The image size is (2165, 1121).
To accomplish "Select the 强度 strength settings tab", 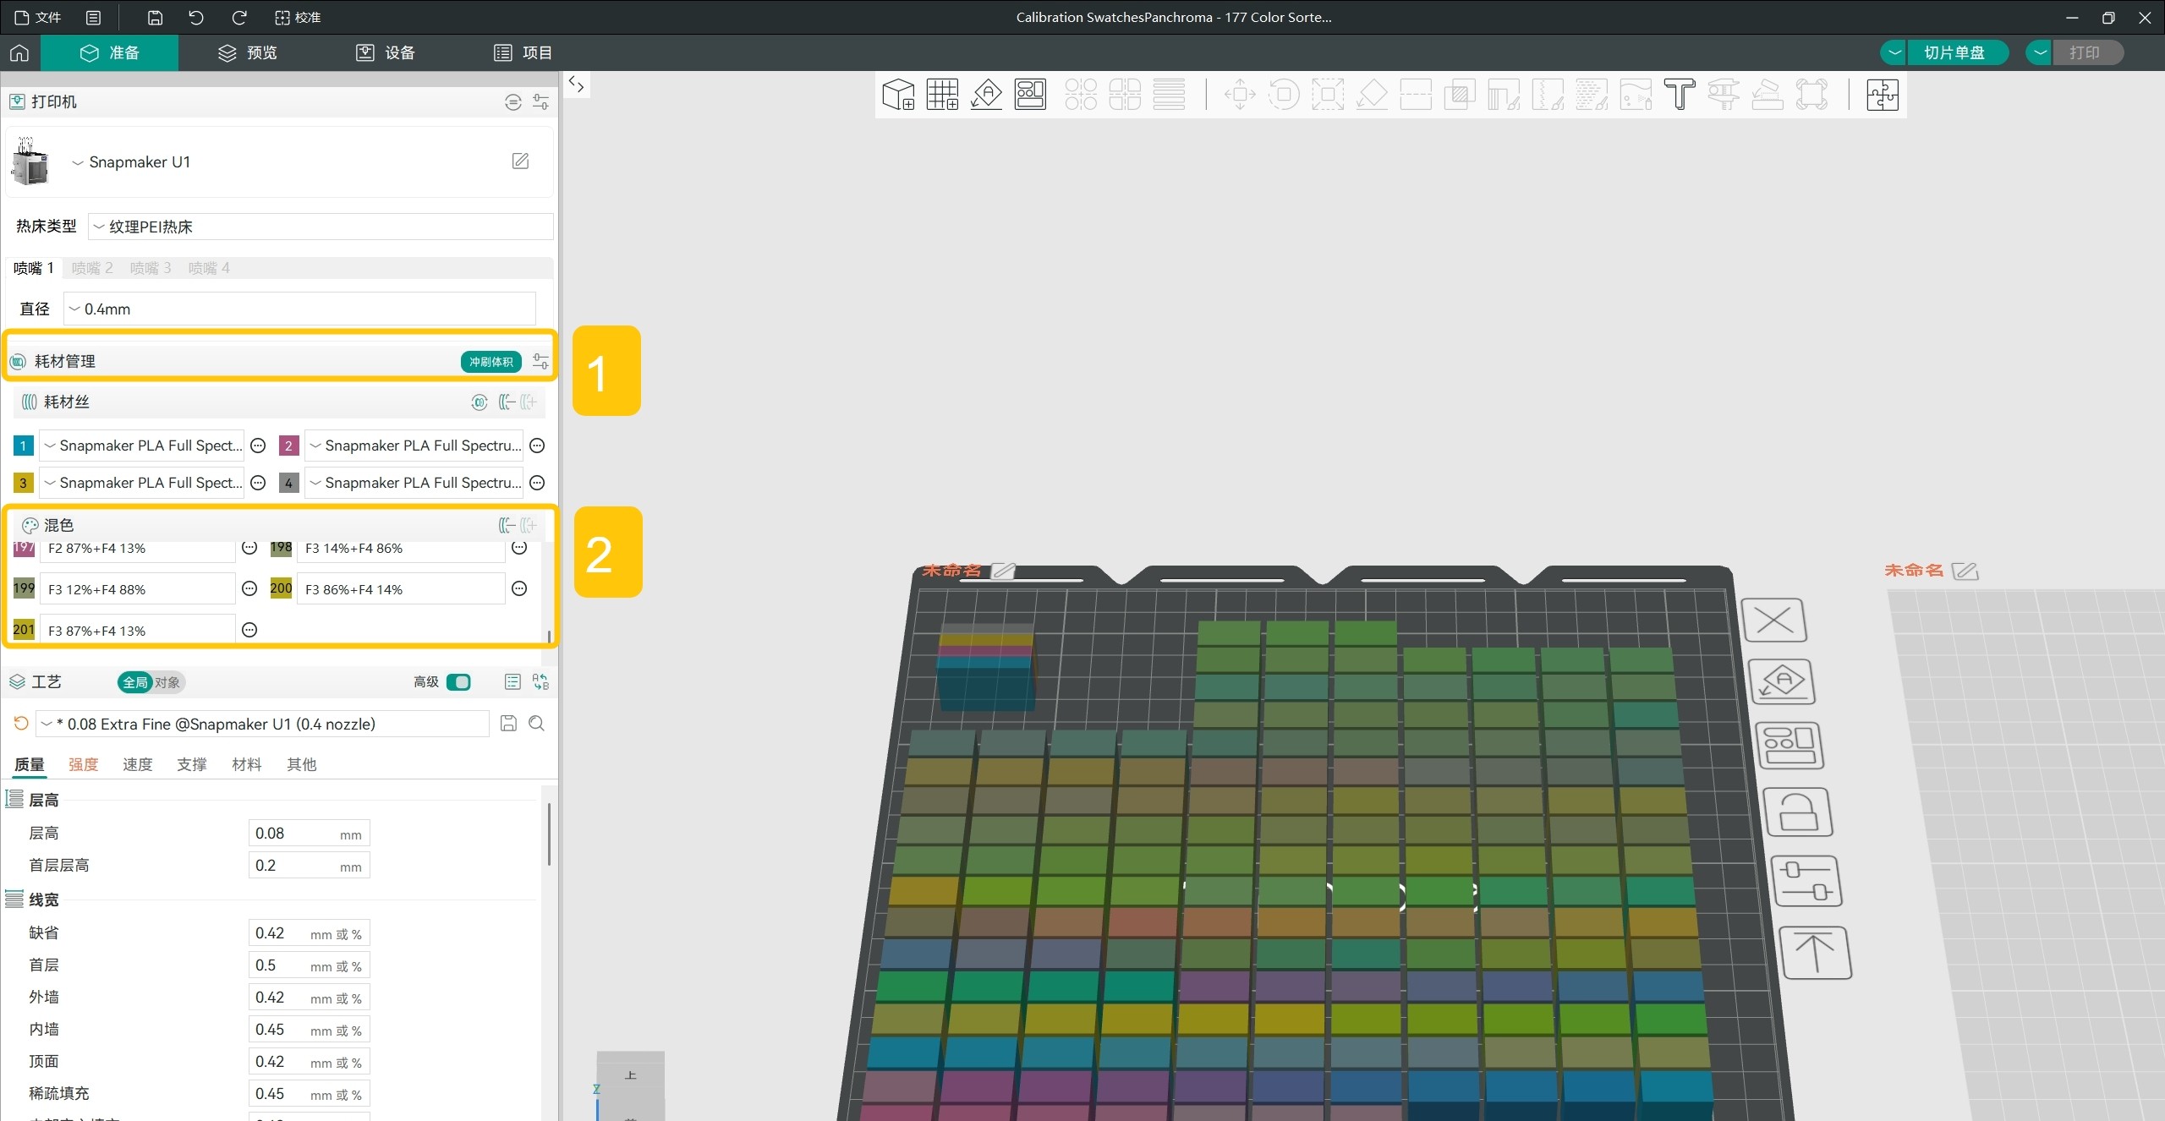I will 83,764.
